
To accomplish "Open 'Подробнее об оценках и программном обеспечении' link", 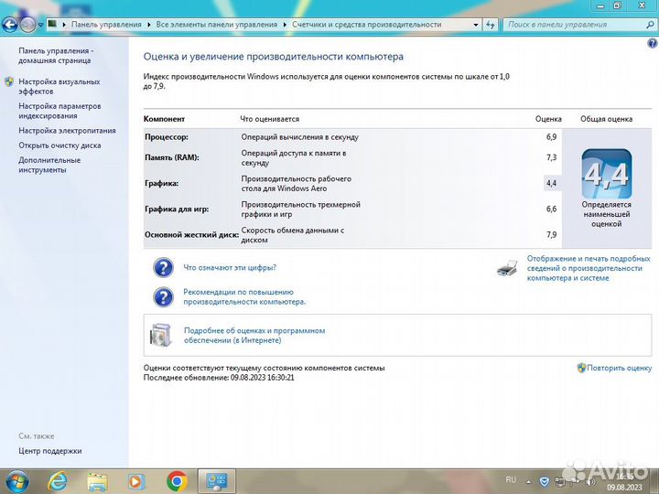I will [254, 335].
